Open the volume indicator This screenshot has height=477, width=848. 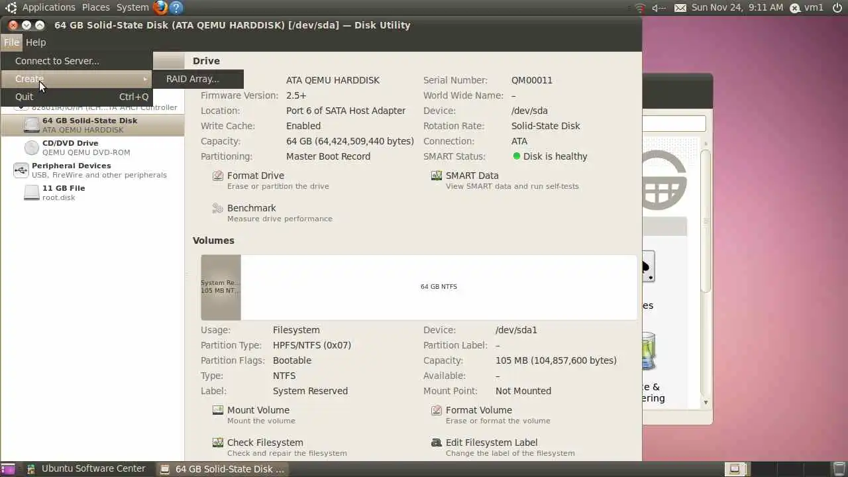point(659,8)
